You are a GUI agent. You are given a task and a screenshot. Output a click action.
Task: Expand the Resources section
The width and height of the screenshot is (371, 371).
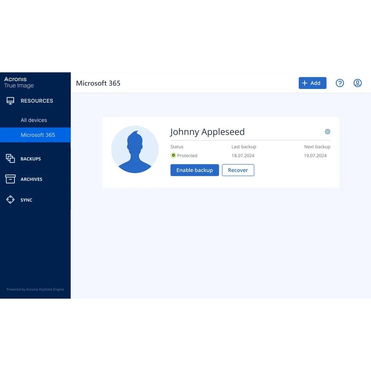pyautogui.click(x=37, y=101)
